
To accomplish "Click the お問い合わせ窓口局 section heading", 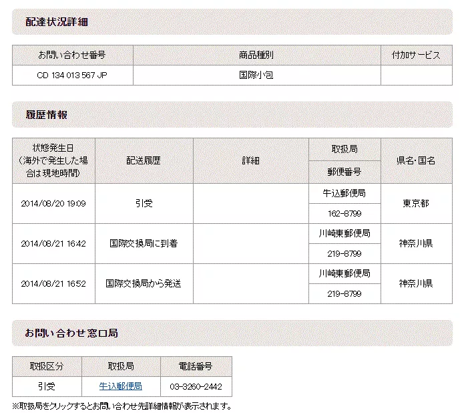I will pos(71,333).
